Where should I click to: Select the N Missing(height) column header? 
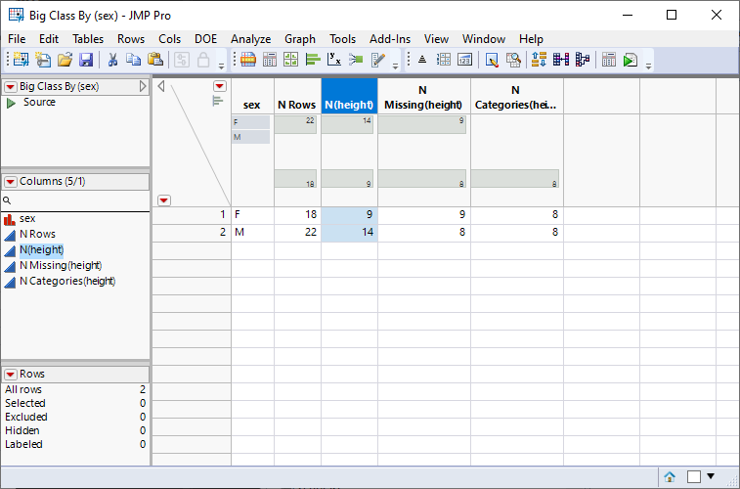click(424, 96)
